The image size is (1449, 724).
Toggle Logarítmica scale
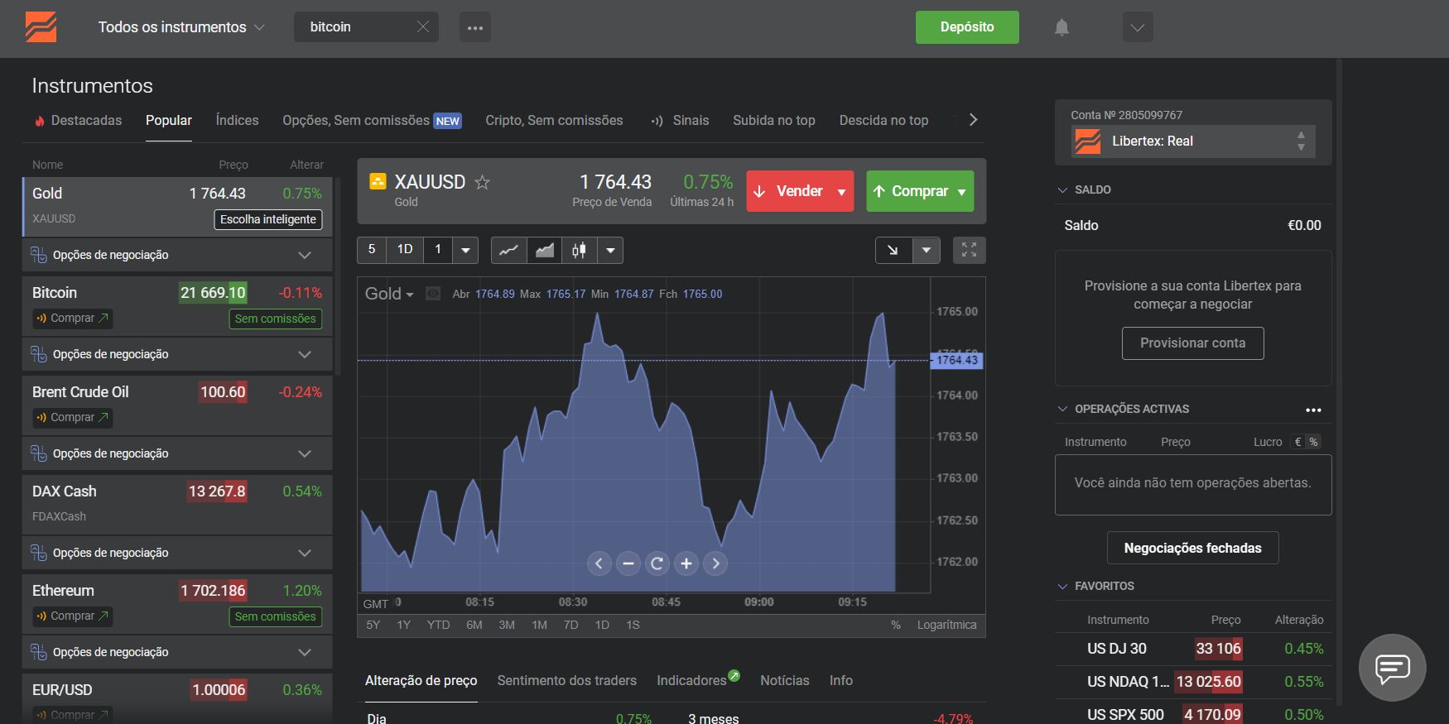tap(947, 625)
